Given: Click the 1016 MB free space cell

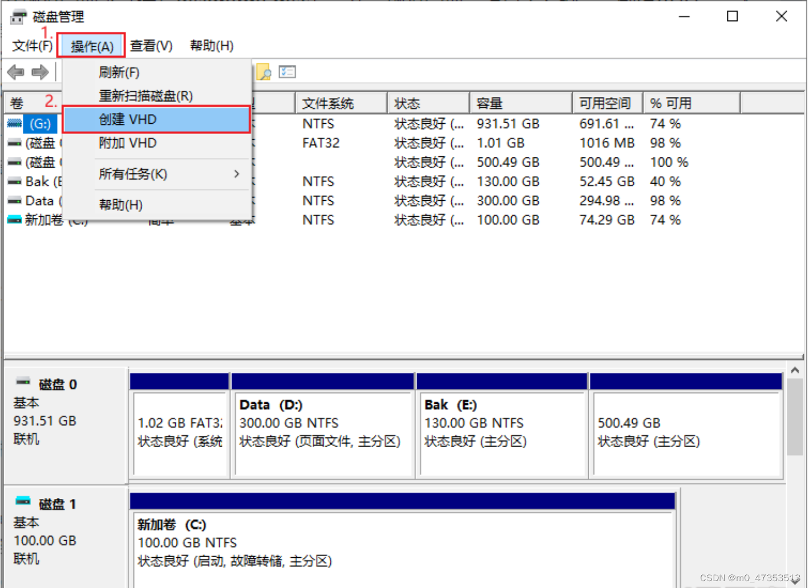Looking at the screenshot, I should (607, 143).
